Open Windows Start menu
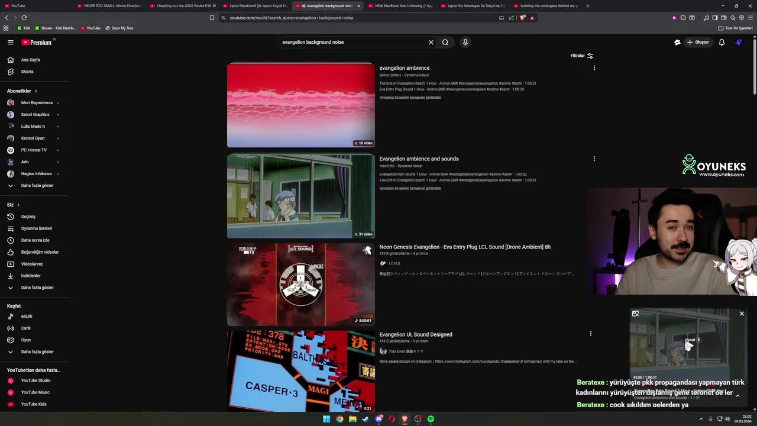This screenshot has width=757, height=426. 326,419
